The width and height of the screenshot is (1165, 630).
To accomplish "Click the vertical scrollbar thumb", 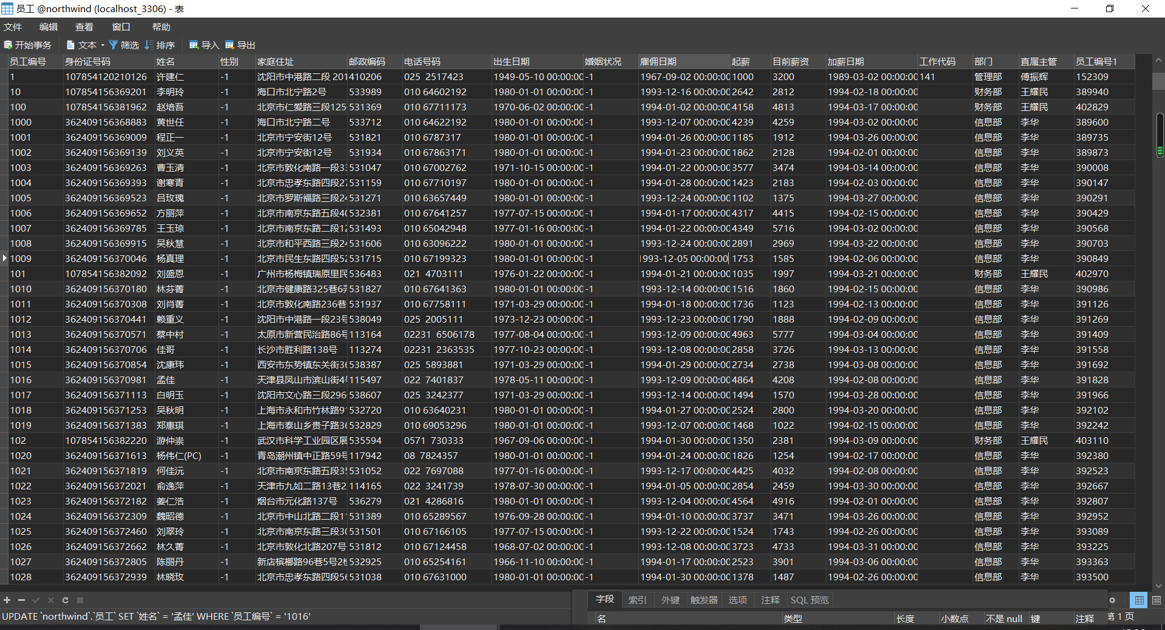I will (1159, 133).
